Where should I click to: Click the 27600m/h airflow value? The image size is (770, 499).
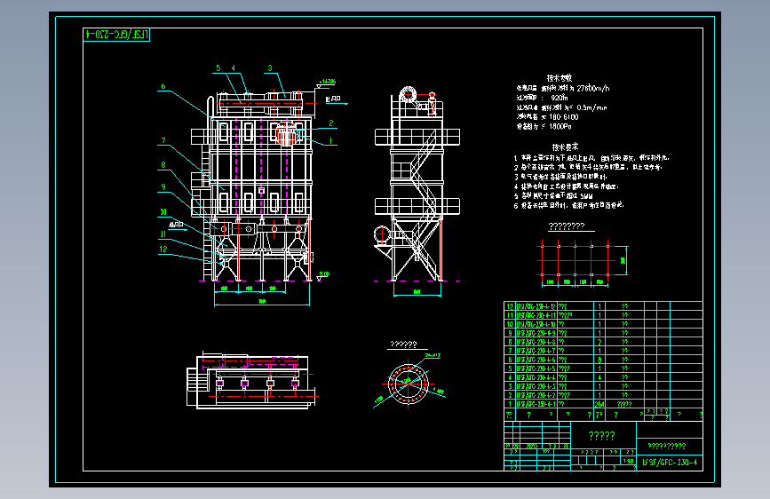point(593,89)
